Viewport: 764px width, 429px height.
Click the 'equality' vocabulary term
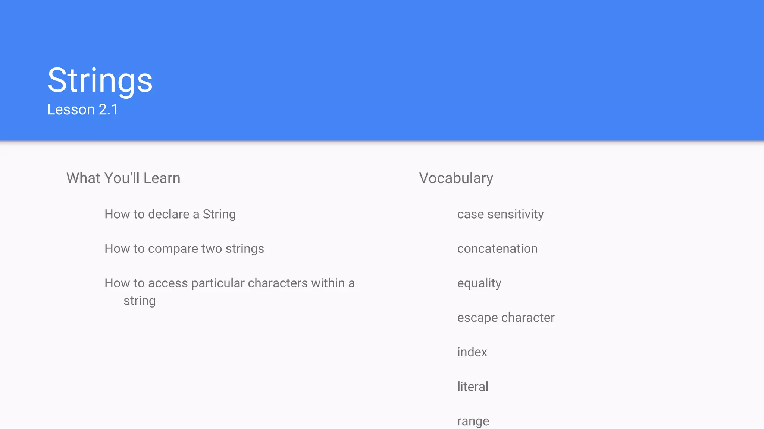click(x=479, y=284)
